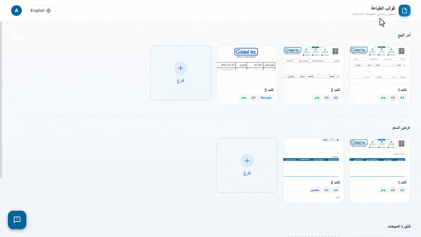Switch language to English
421x237 pixels.
pyautogui.click(x=40, y=11)
